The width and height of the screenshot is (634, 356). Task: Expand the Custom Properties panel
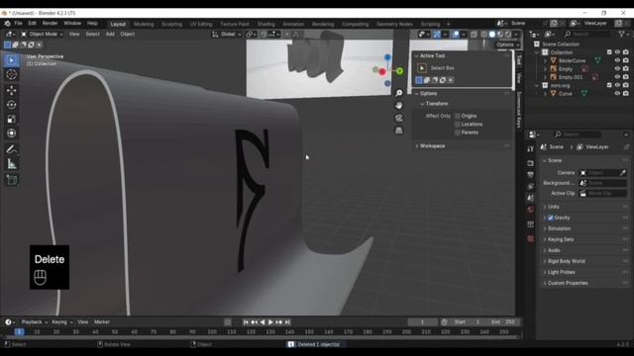(x=568, y=283)
